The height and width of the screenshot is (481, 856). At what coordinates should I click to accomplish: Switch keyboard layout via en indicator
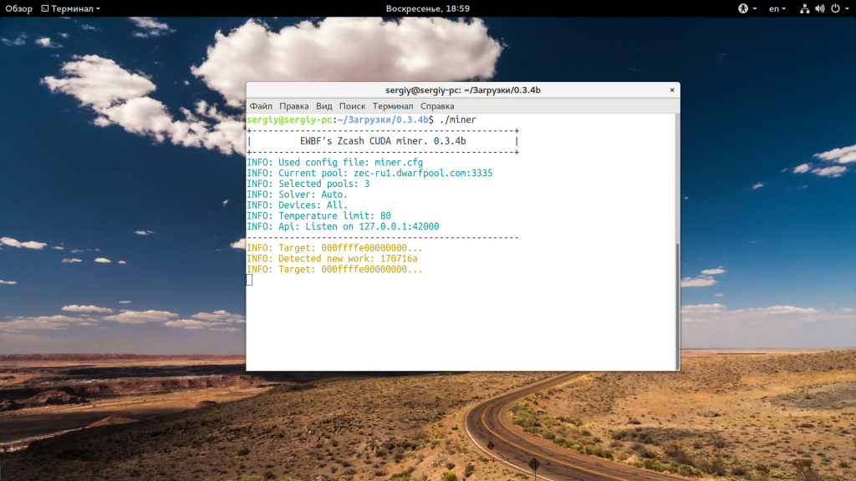tap(777, 8)
